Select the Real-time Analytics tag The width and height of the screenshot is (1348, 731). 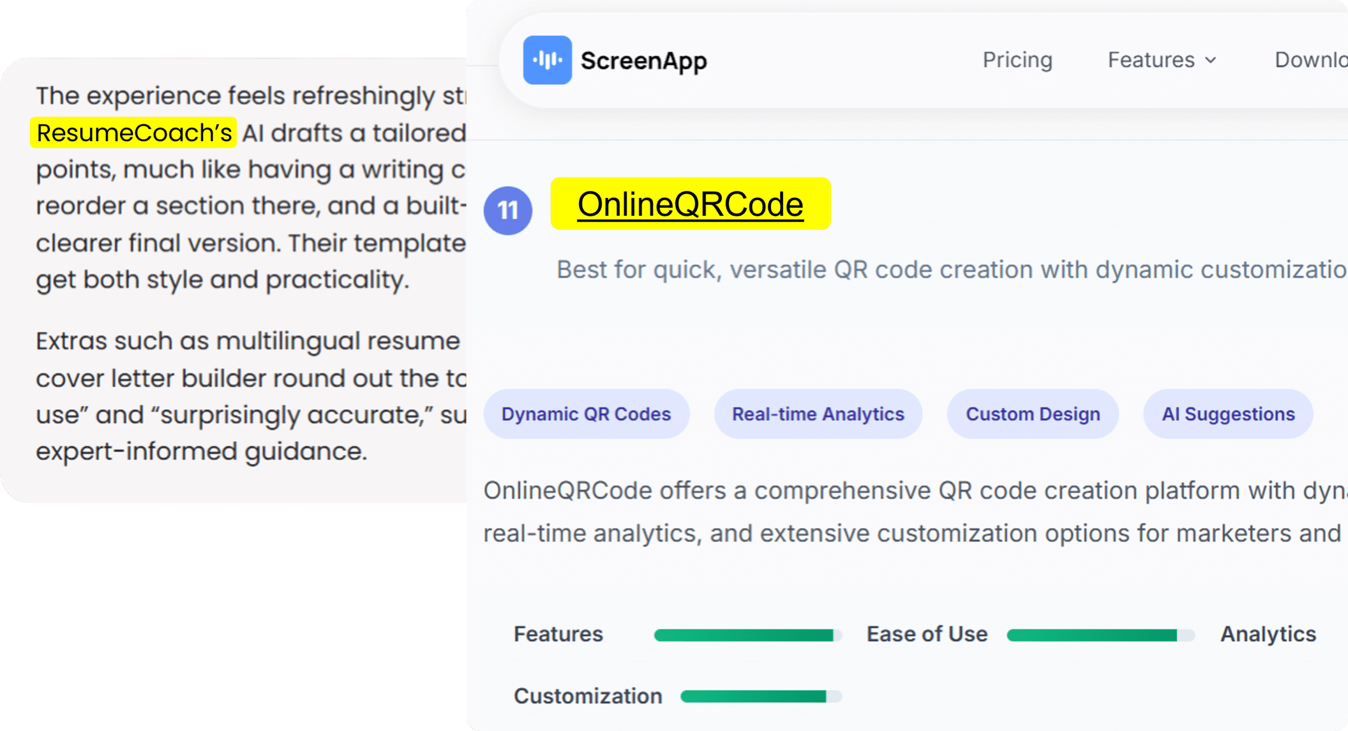tap(818, 414)
